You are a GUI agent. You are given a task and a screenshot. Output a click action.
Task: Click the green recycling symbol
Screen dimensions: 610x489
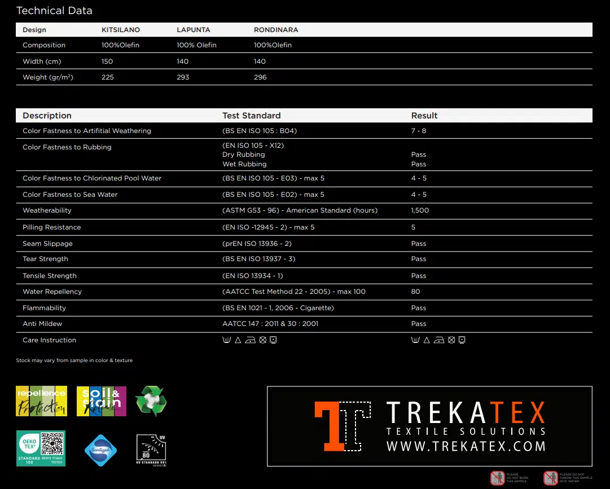point(151,401)
